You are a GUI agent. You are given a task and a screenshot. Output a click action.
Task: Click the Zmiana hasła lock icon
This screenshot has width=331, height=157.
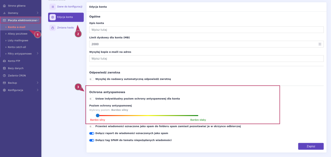(53, 28)
